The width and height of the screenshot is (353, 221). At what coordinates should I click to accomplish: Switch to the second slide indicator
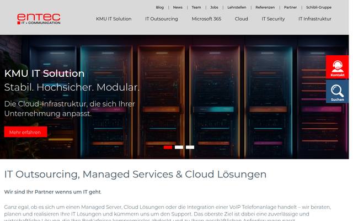point(179,148)
